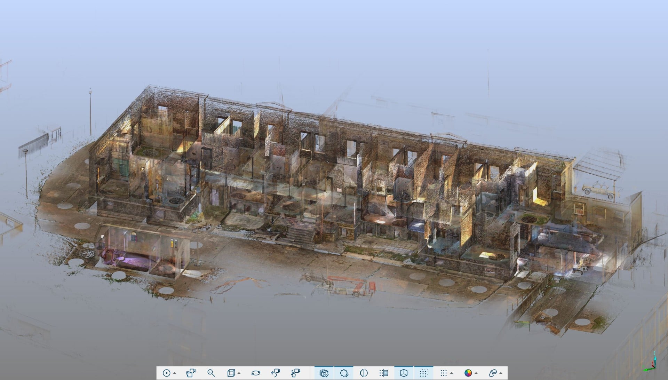
Task: Expand the geometric shapes dropdown arrow
Action: pyautogui.click(x=501, y=373)
